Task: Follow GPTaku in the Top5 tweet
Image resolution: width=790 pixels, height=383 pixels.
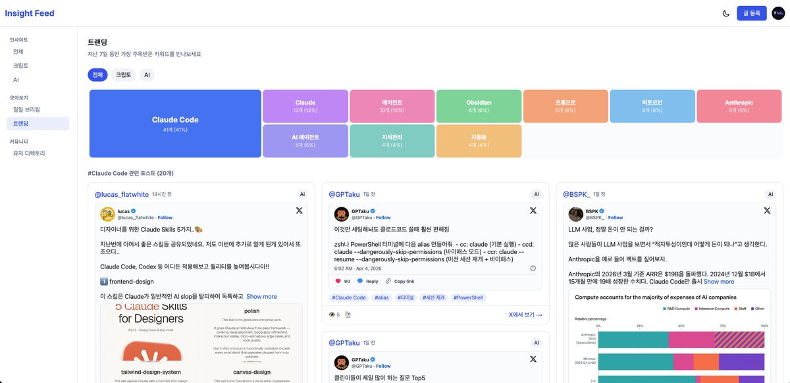Action: [383, 366]
